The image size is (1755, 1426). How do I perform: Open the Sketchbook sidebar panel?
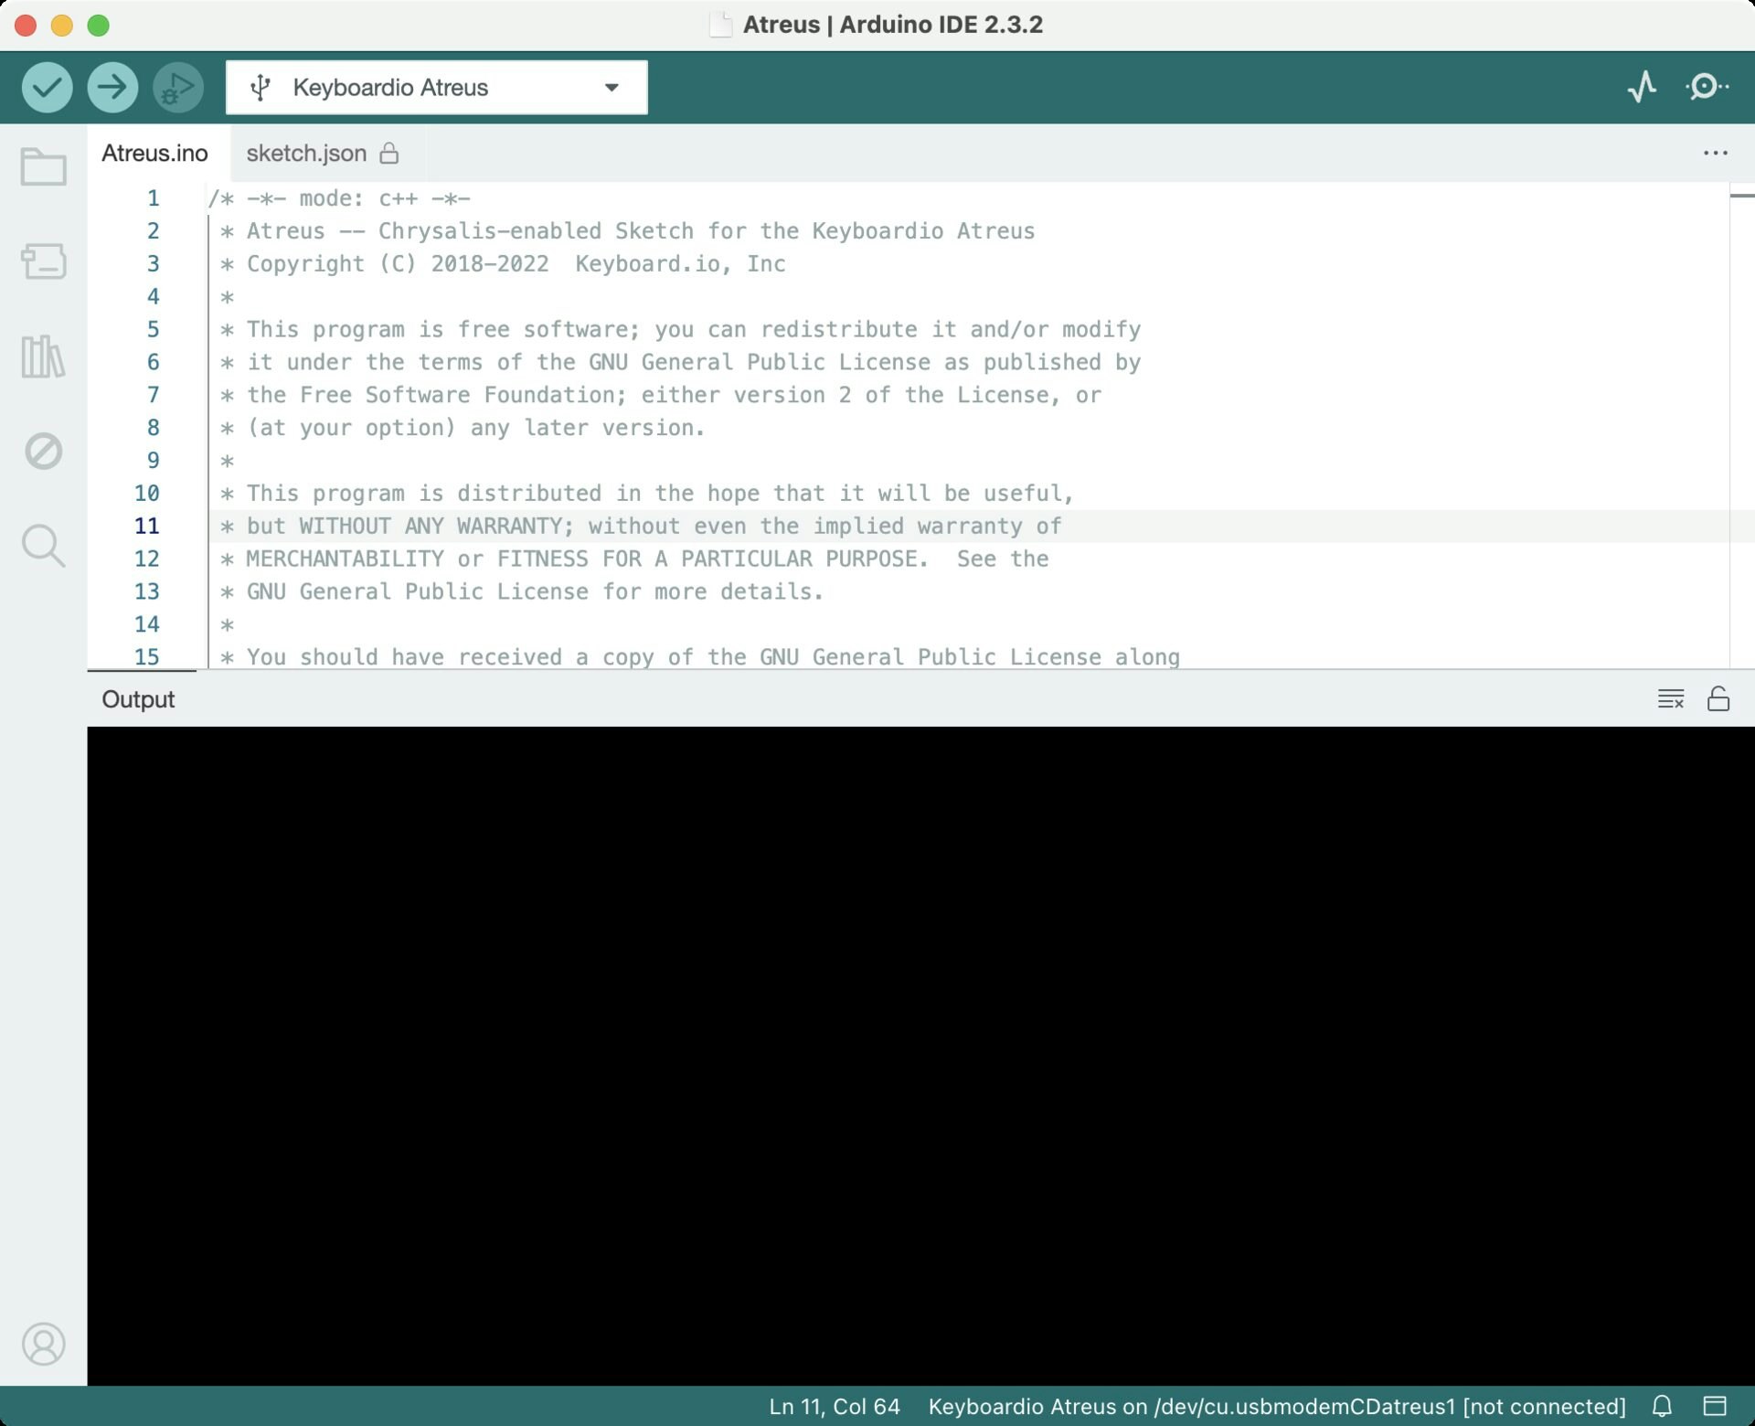(44, 166)
